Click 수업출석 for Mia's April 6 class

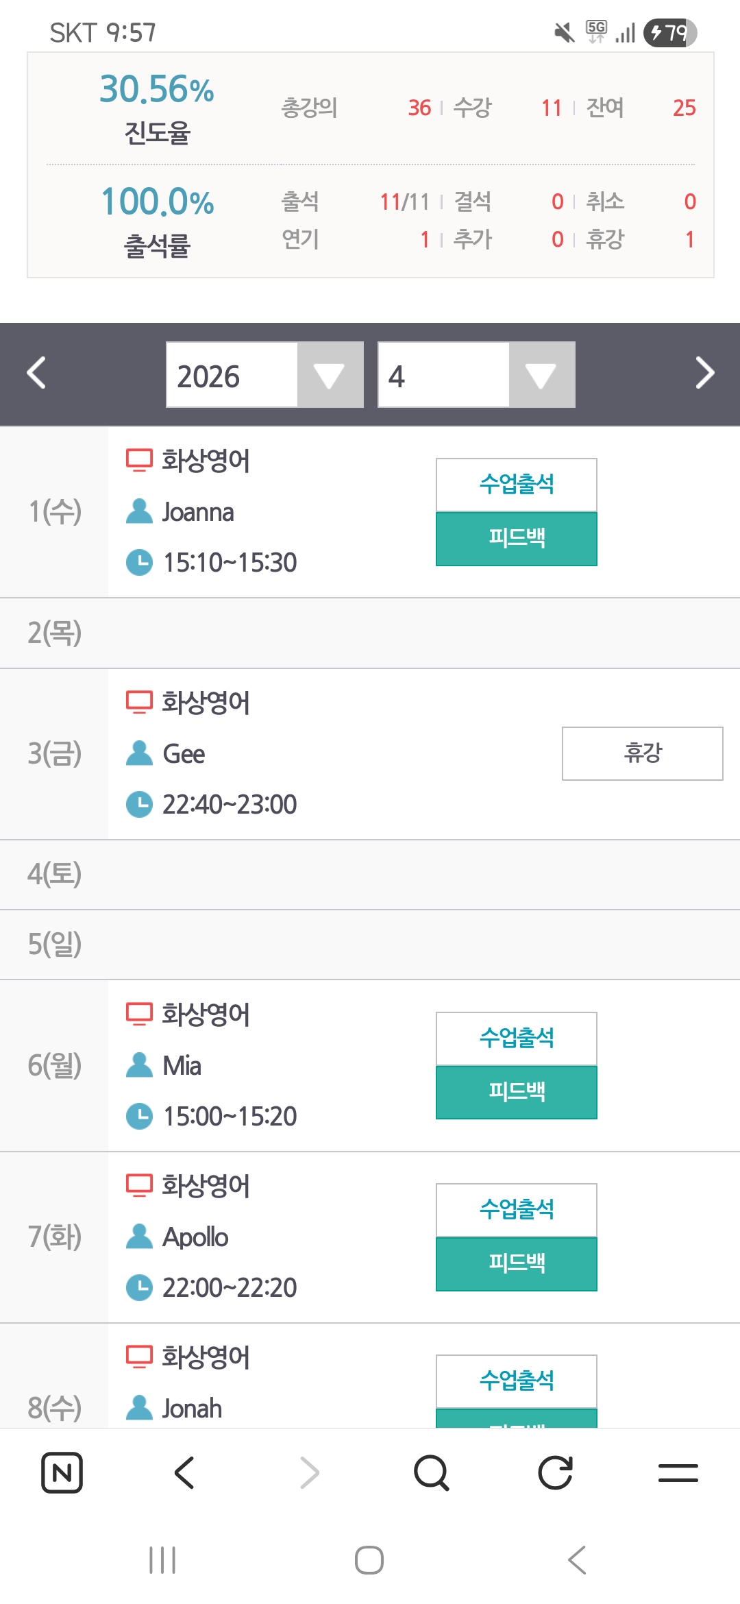[517, 1038]
